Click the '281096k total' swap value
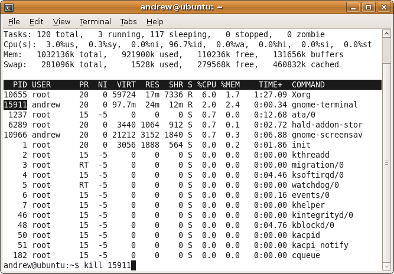The width and height of the screenshot is (394, 274). [74, 65]
